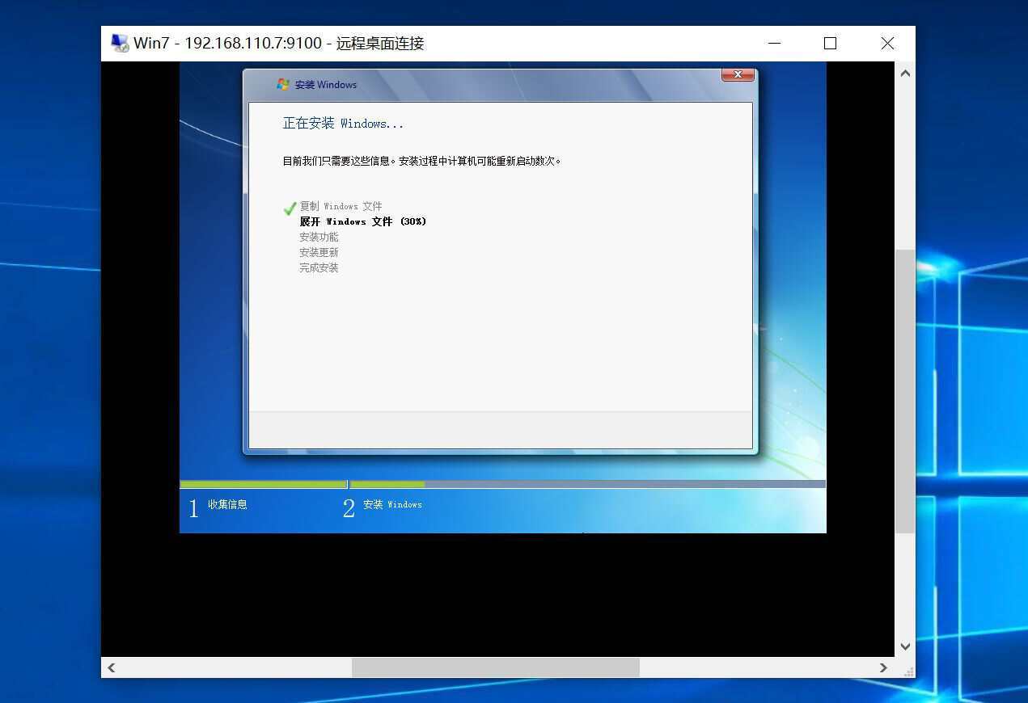Minimize the remote desktop window
The width and height of the screenshot is (1028, 703).
774,44
